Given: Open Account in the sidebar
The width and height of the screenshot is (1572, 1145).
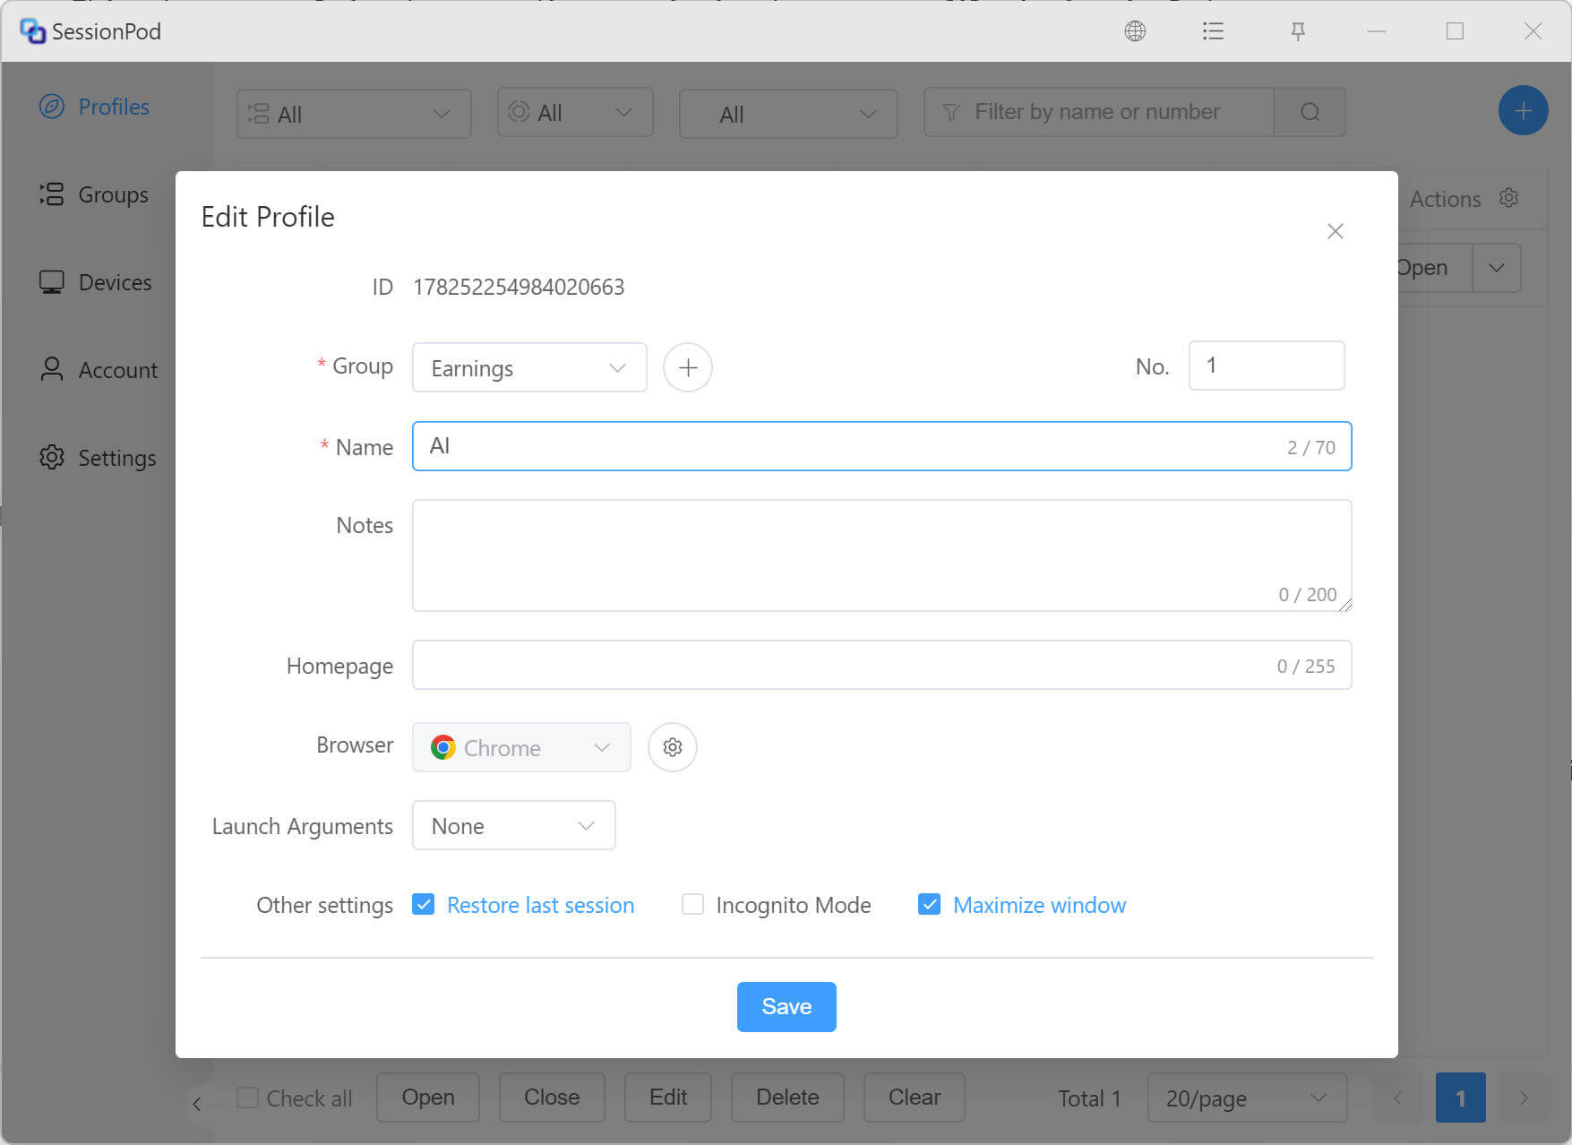Looking at the screenshot, I should [x=99, y=370].
